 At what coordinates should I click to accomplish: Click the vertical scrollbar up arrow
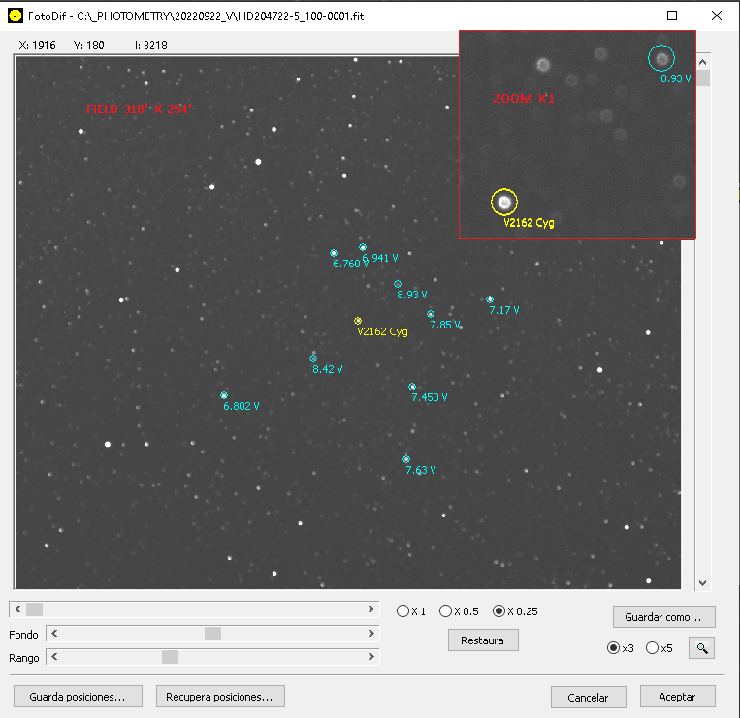coord(703,62)
